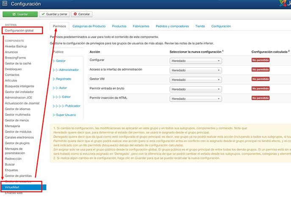This screenshot has height=197, width=291.
Task: Open Artículos configuration
Action: tap(11, 81)
